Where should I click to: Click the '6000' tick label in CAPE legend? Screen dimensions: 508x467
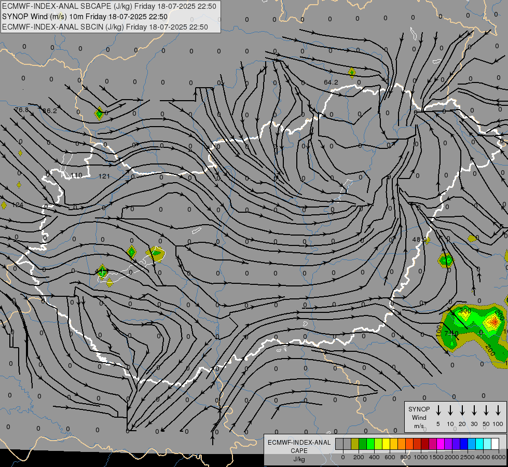point(499,457)
